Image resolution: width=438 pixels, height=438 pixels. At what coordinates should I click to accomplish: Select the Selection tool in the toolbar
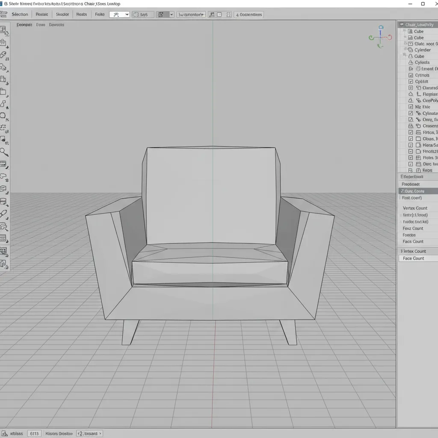(20, 14)
